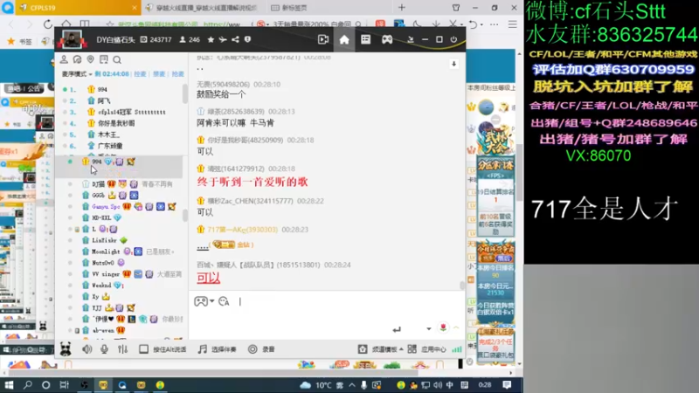Switch to the CFPLS19 browser tab
Viewport: 699px width, 393px height.
point(78,8)
